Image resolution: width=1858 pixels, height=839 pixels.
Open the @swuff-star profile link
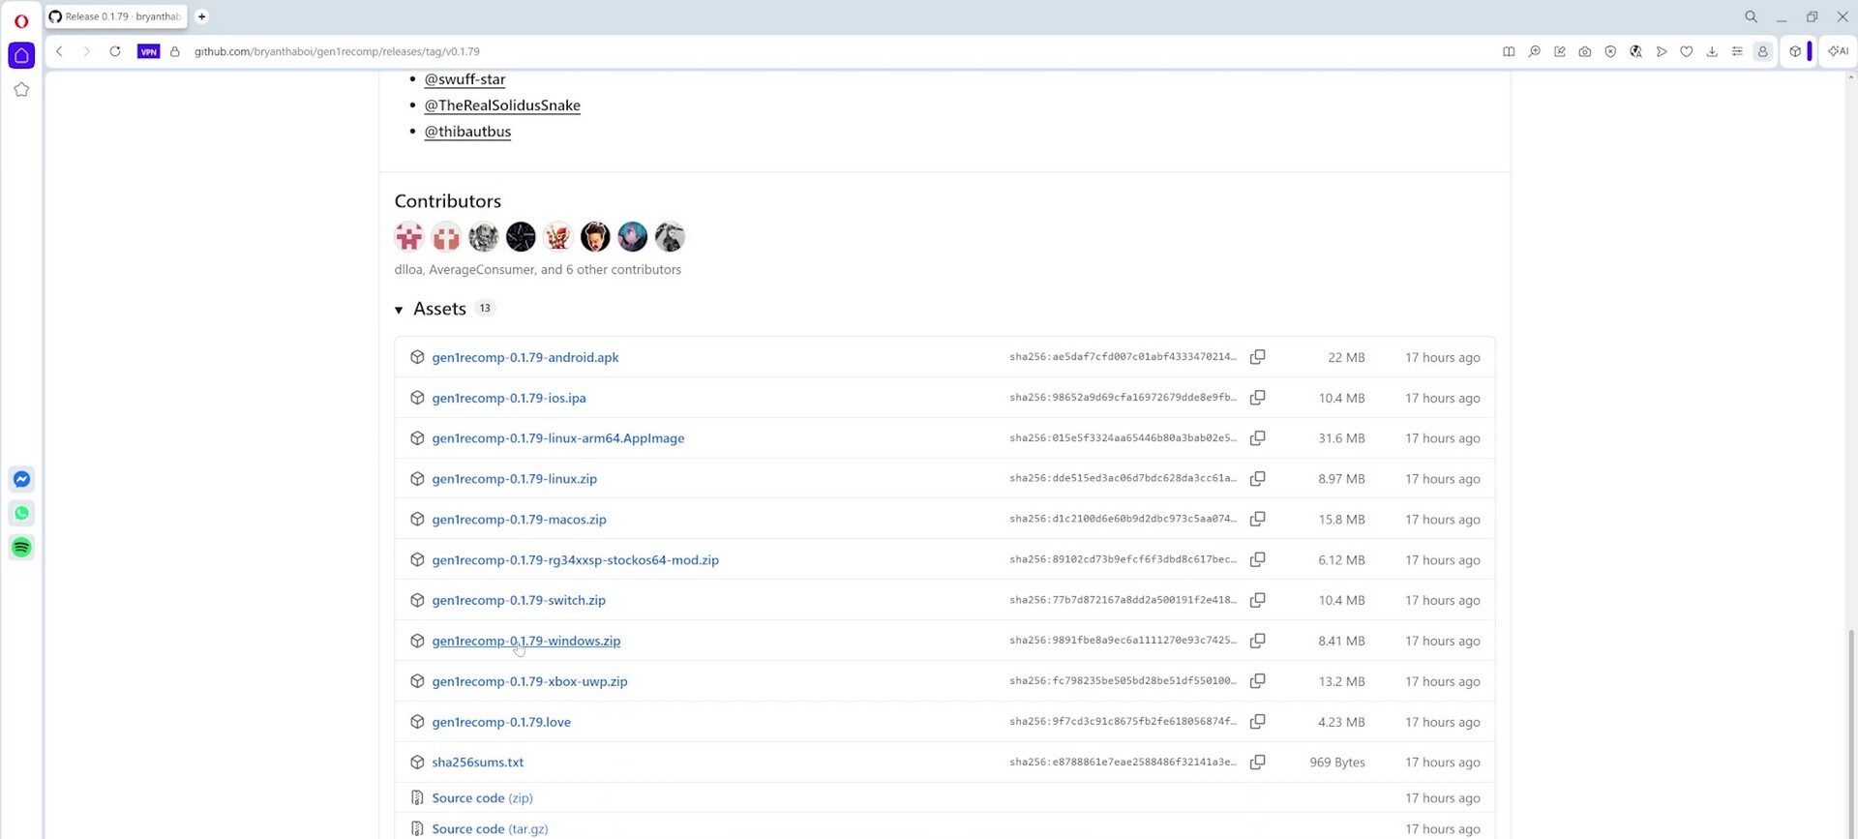click(464, 79)
